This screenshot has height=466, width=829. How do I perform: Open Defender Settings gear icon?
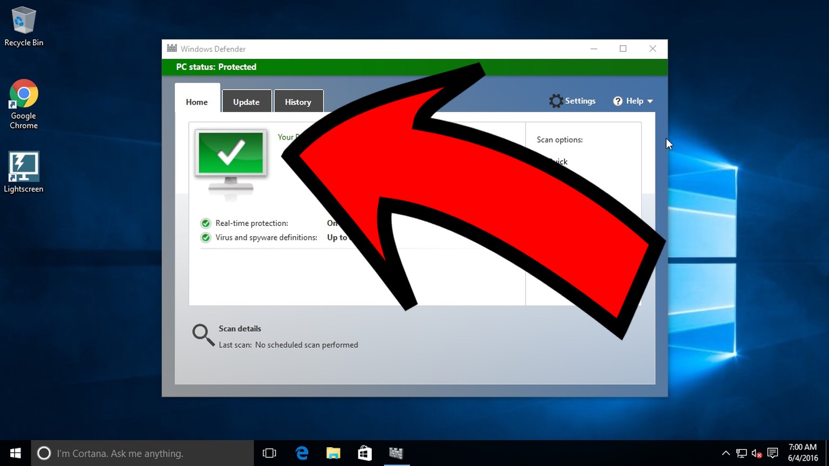556,101
